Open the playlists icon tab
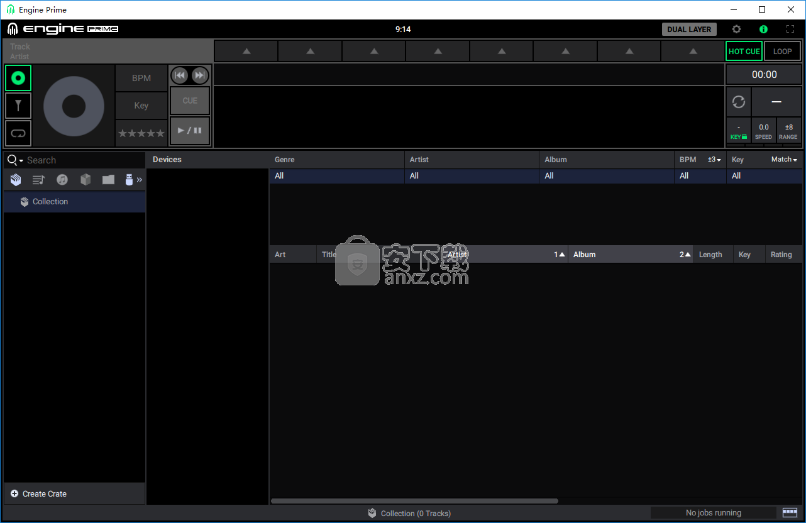806x523 pixels. (x=38, y=180)
